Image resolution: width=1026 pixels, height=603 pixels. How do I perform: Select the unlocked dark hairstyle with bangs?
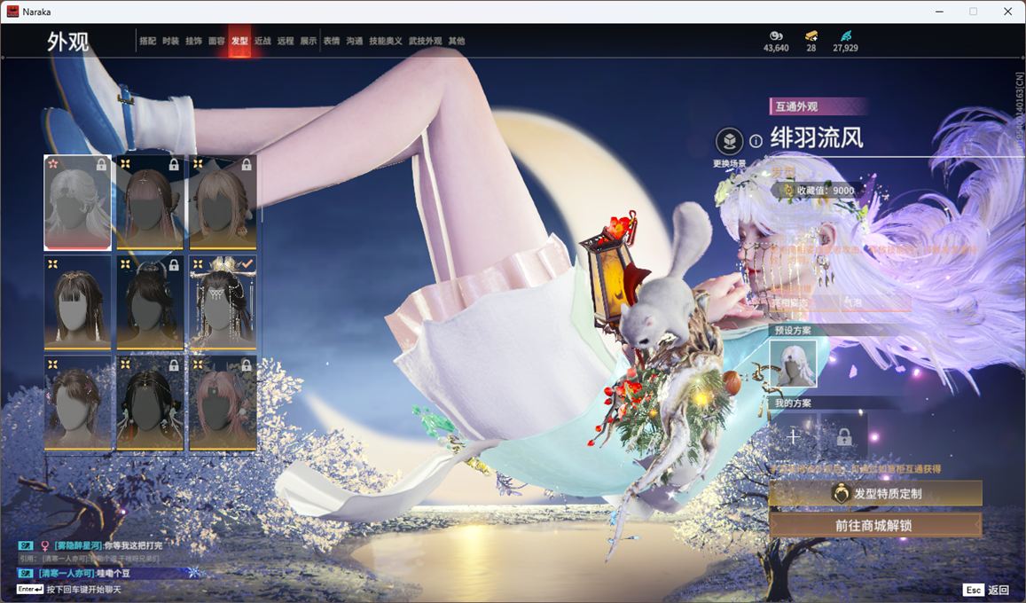coord(77,302)
